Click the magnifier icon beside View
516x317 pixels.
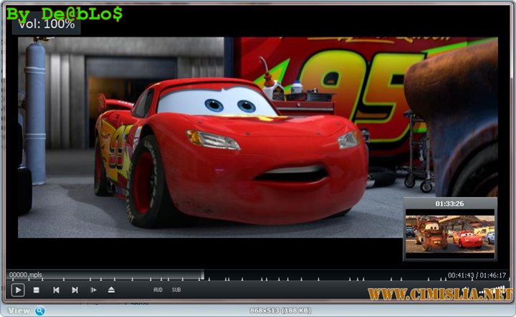(x=40, y=311)
